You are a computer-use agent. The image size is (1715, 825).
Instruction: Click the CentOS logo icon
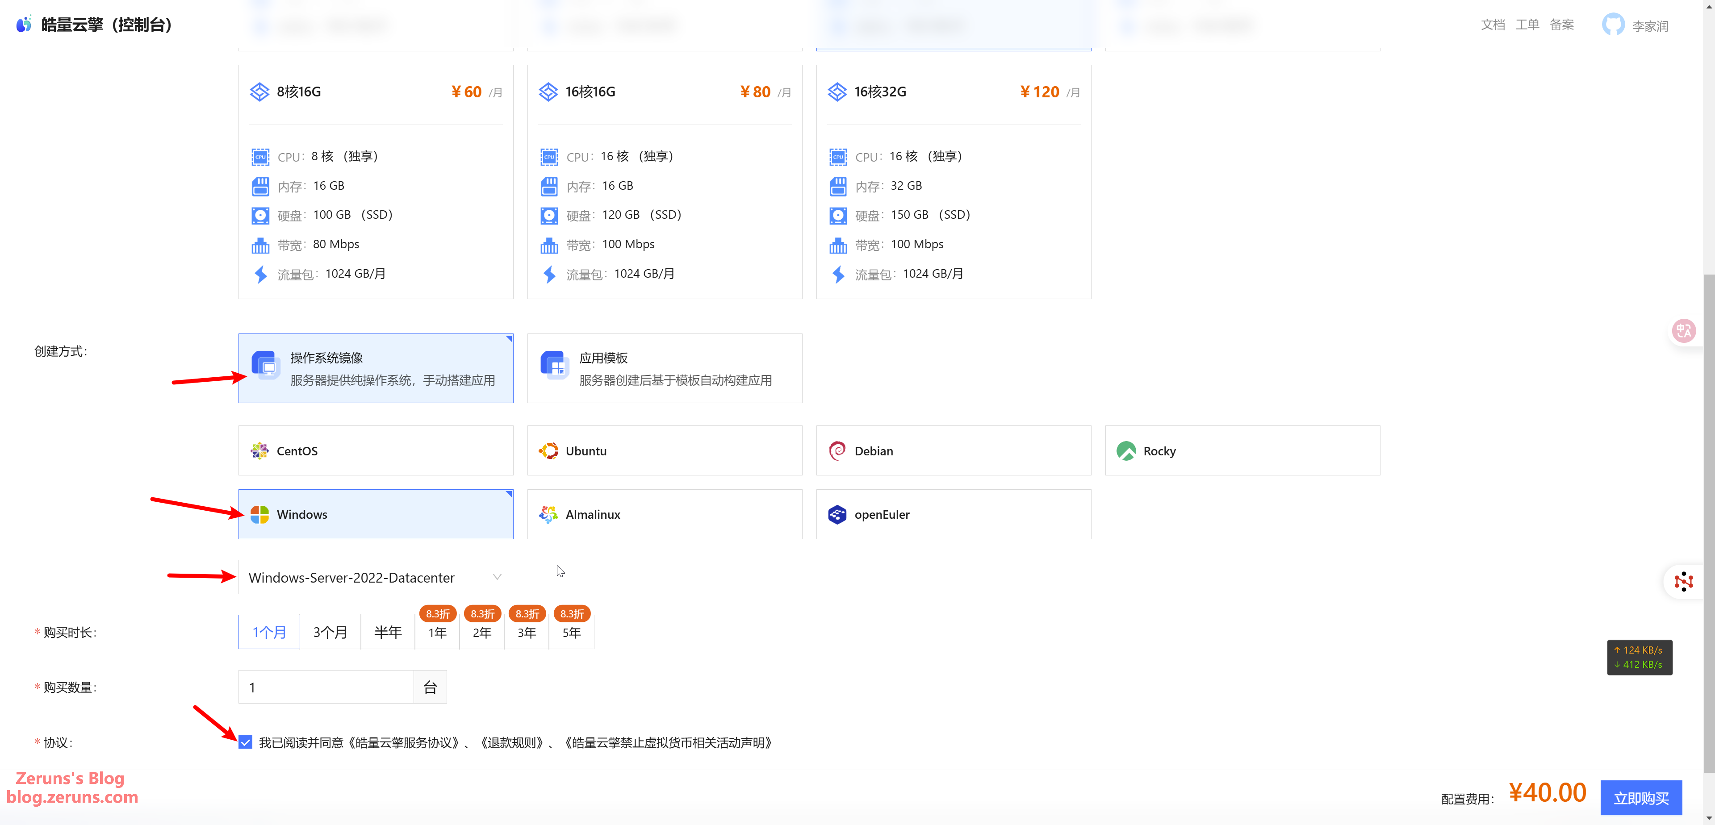tap(259, 450)
